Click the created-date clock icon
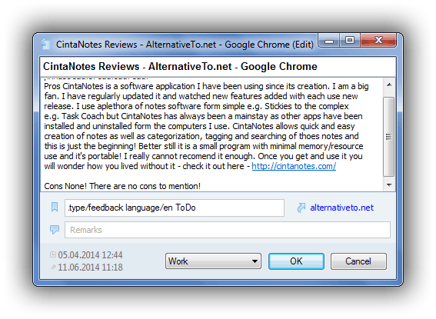The height and width of the screenshot is (319, 436). pos(53,254)
